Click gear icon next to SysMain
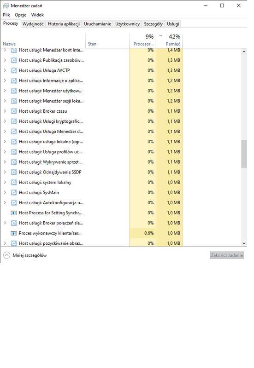Viewport: 254px width, 368px height. (14, 192)
